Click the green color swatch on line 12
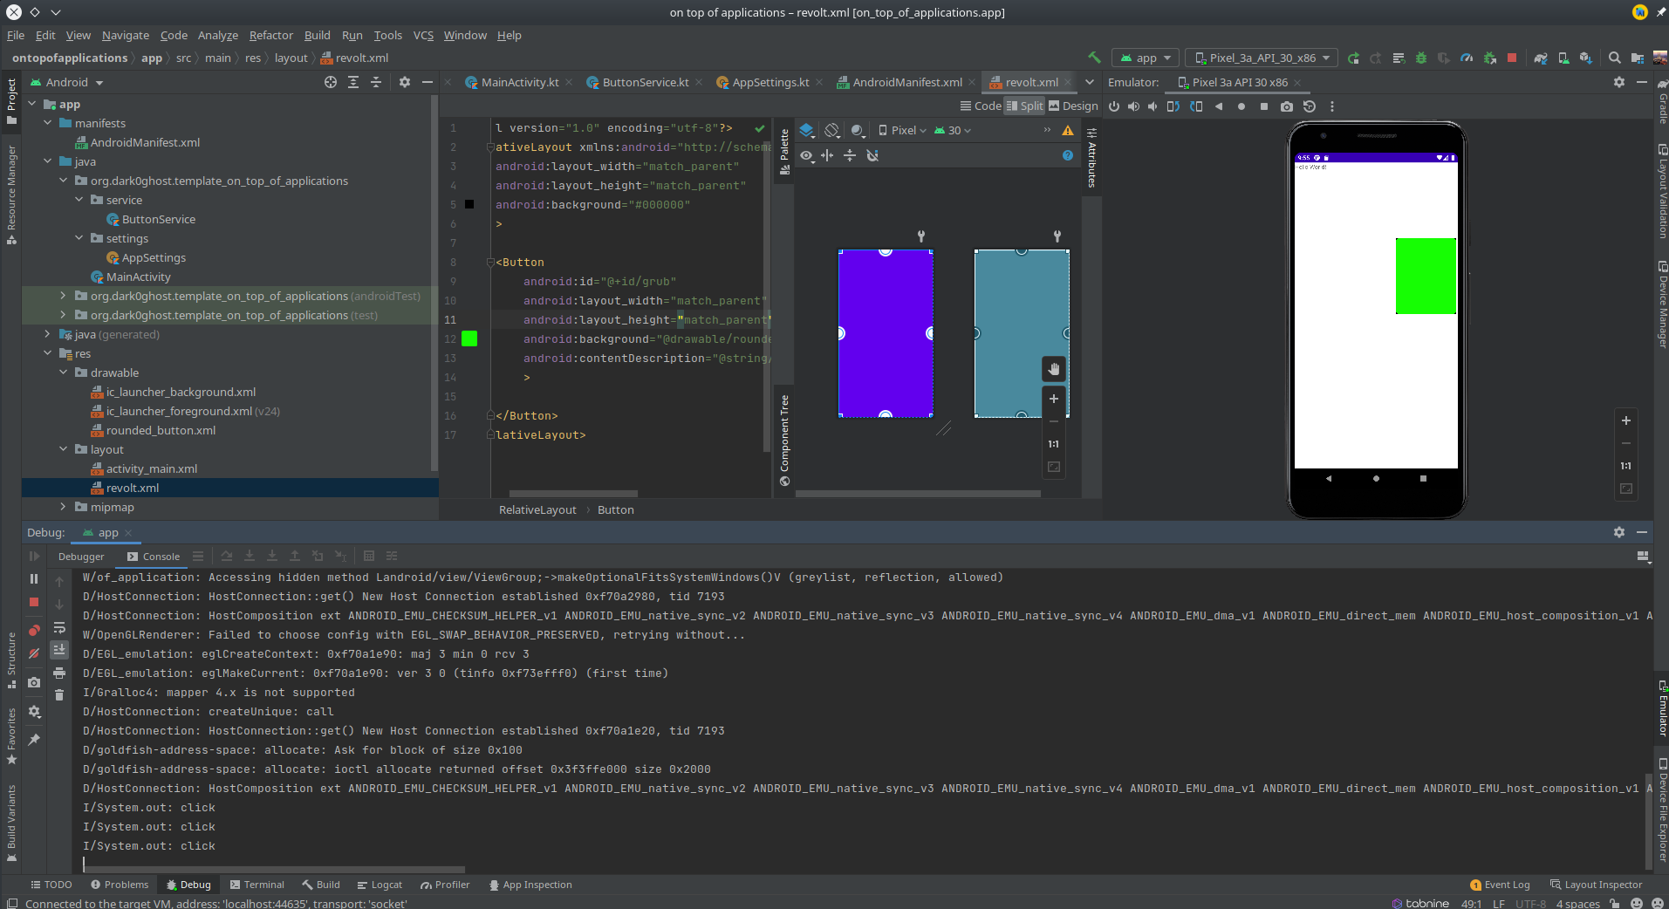Image resolution: width=1669 pixels, height=909 pixels. 469,338
